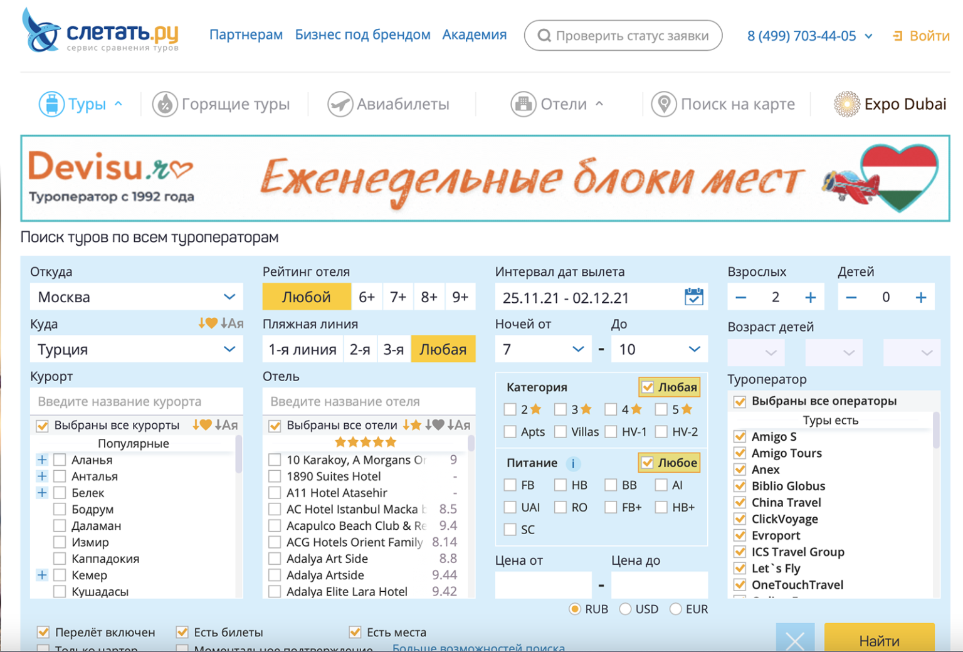Click the map pin icon
The image size is (963, 652).
pos(664,104)
